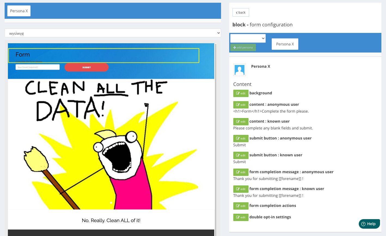Click the red SUBMIT button in preview
386x236 pixels.
point(87,67)
